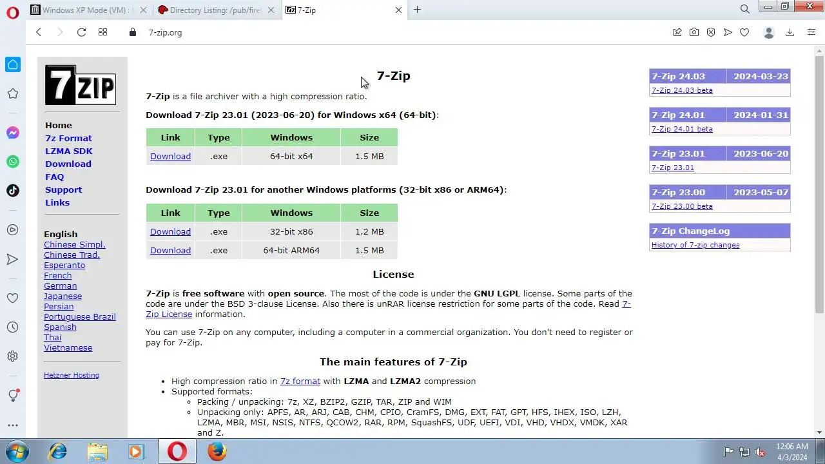The height and width of the screenshot is (464, 825).
Task: Open the 7-Zip 24.03 beta link
Action: (682, 90)
